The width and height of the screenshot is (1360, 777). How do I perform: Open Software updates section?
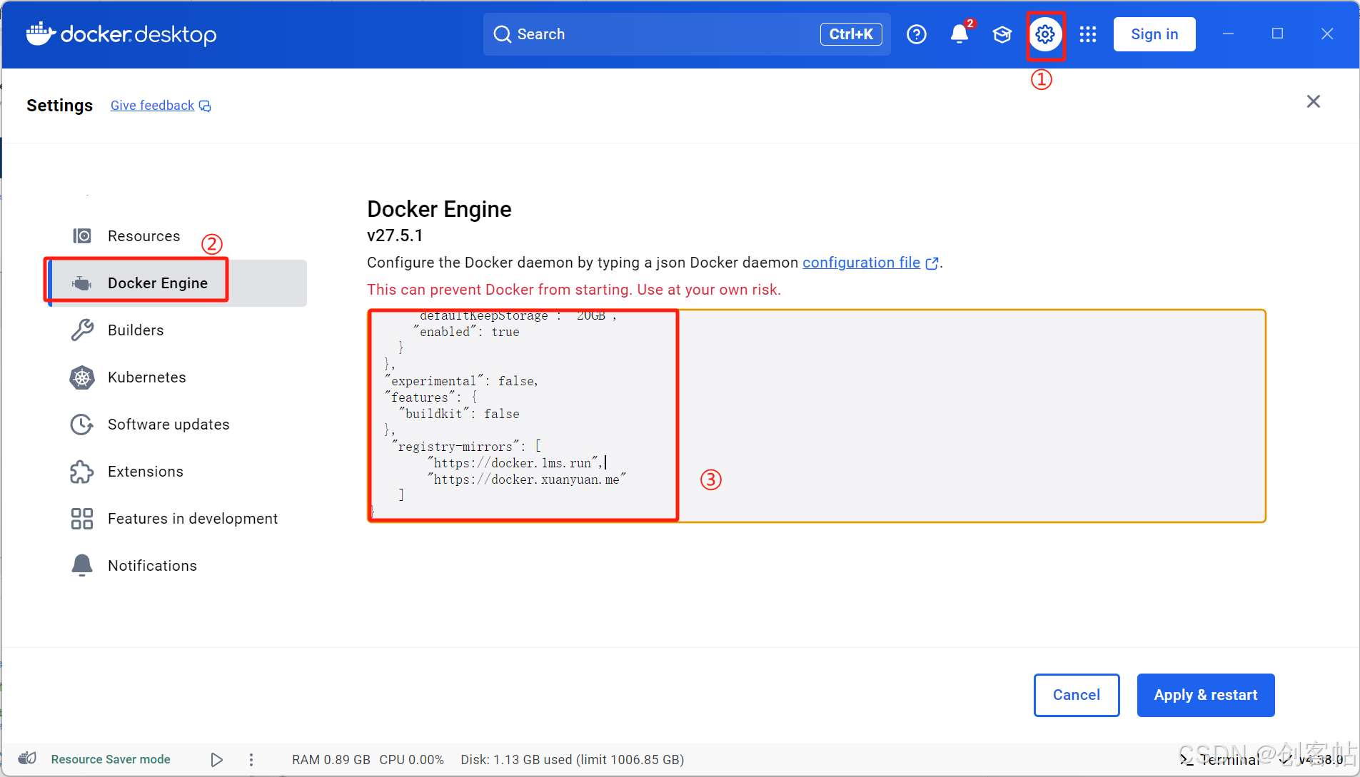(177, 425)
